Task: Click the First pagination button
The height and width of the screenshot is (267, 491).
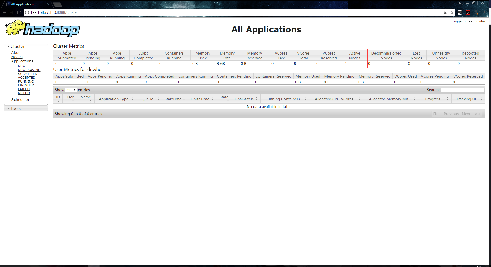Action: (437, 114)
